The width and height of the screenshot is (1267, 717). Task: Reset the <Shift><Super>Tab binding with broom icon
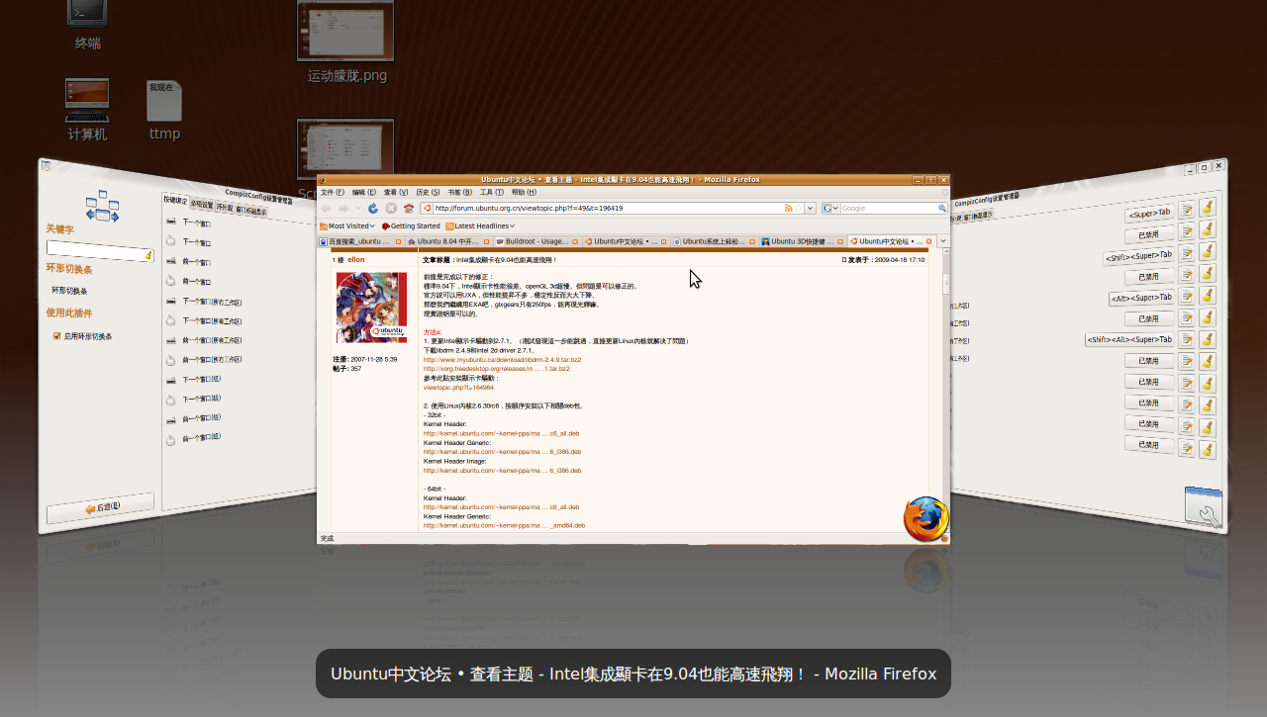[x=1208, y=252]
